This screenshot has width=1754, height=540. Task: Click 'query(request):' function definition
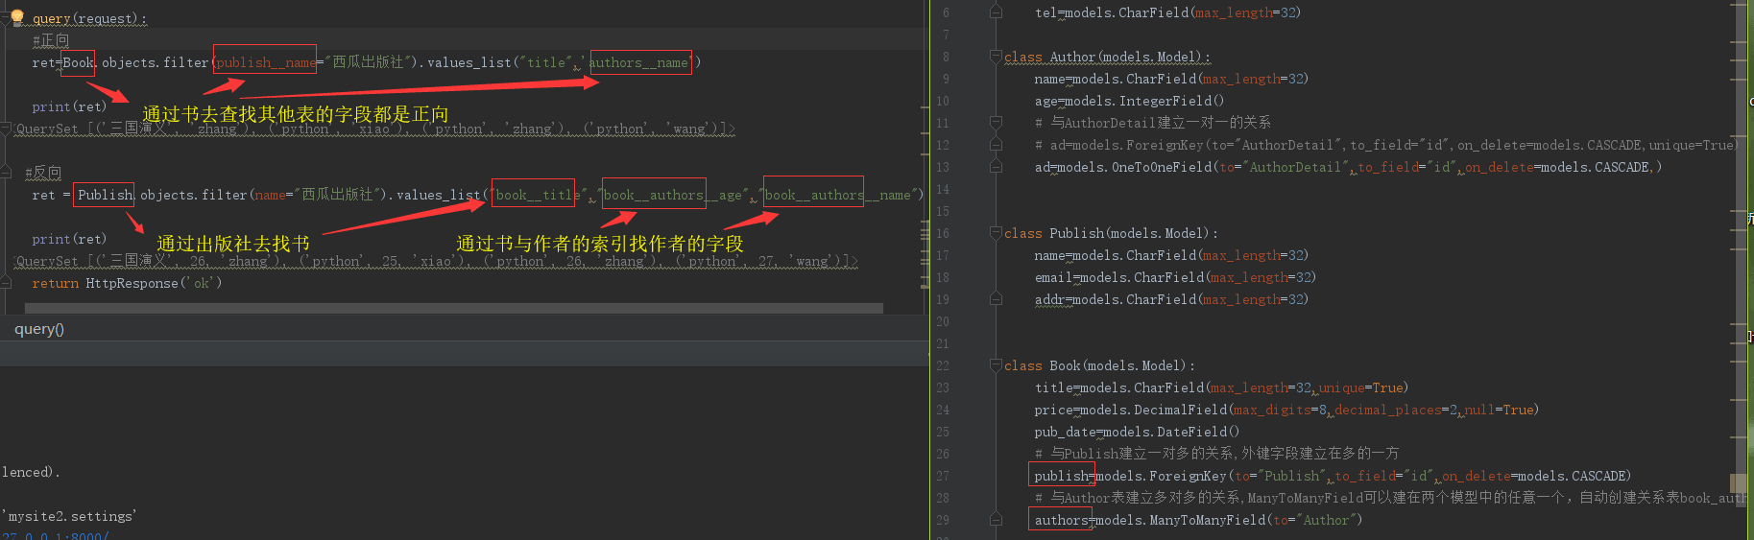(90, 18)
